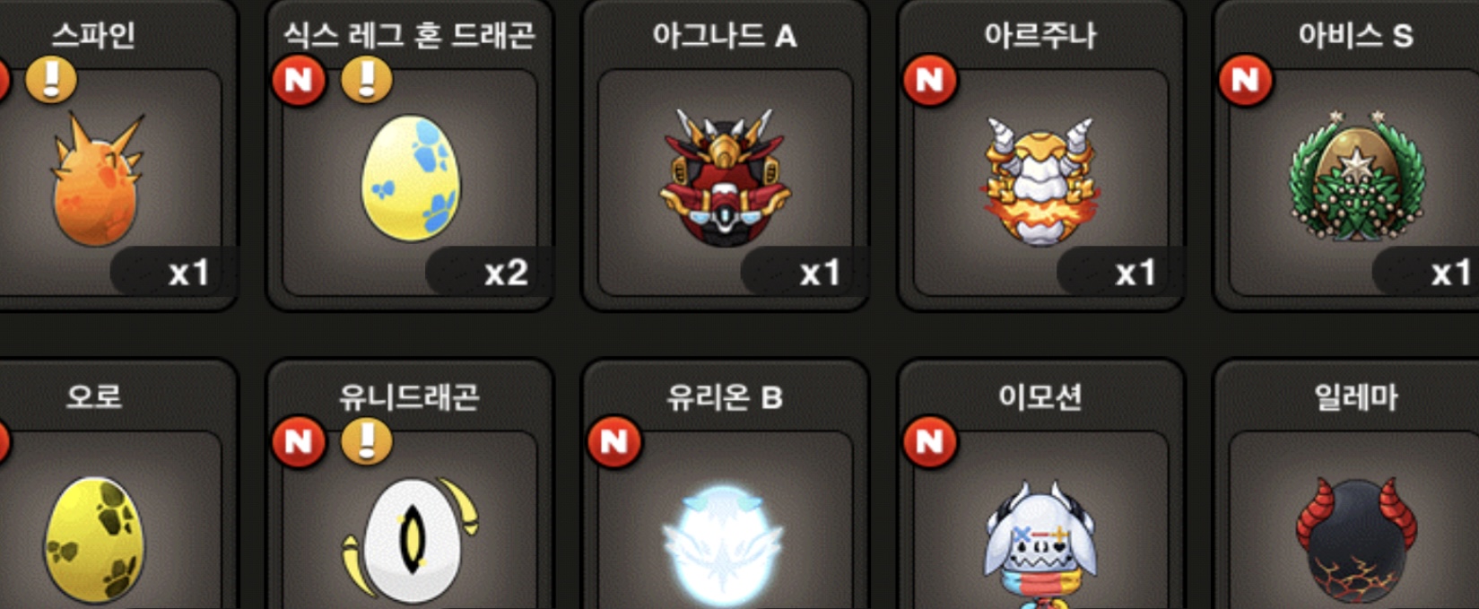Click the x1 count on 아르주나 card
Screen dimensions: 1479x609
1135,273
